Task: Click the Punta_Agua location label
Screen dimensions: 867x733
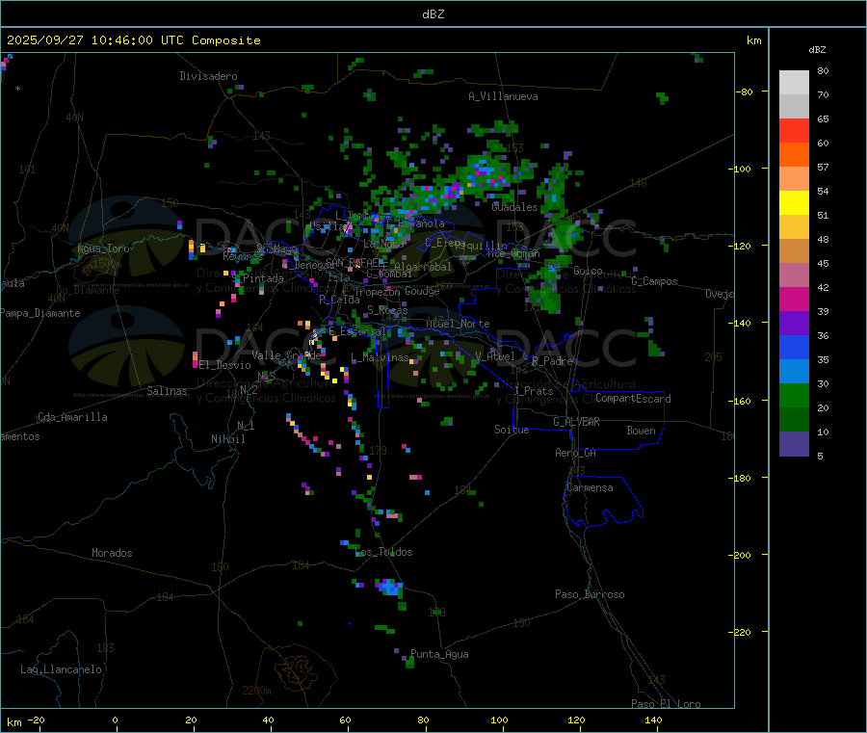Action: click(439, 654)
